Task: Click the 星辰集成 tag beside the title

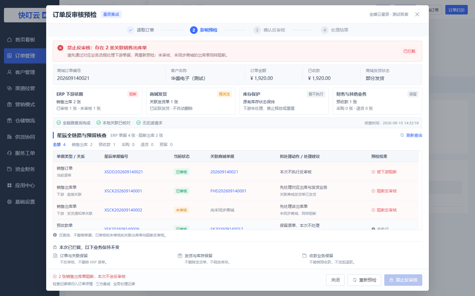Action: (x=111, y=14)
